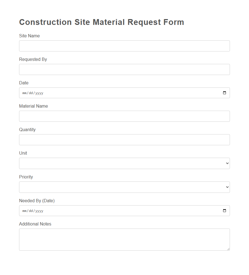Open the calendar picker for Date field
This screenshot has height=275, width=249.
(224, 93)
